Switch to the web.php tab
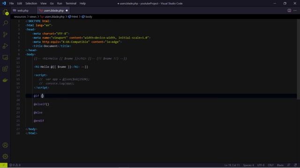The image size is (300, 168). 23,10
